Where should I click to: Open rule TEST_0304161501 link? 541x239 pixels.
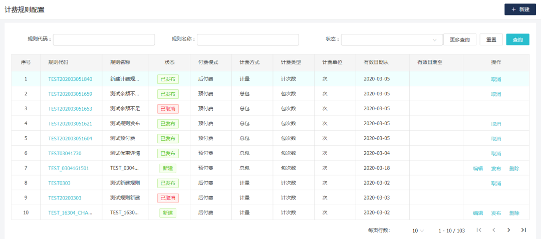pos(69,168)
